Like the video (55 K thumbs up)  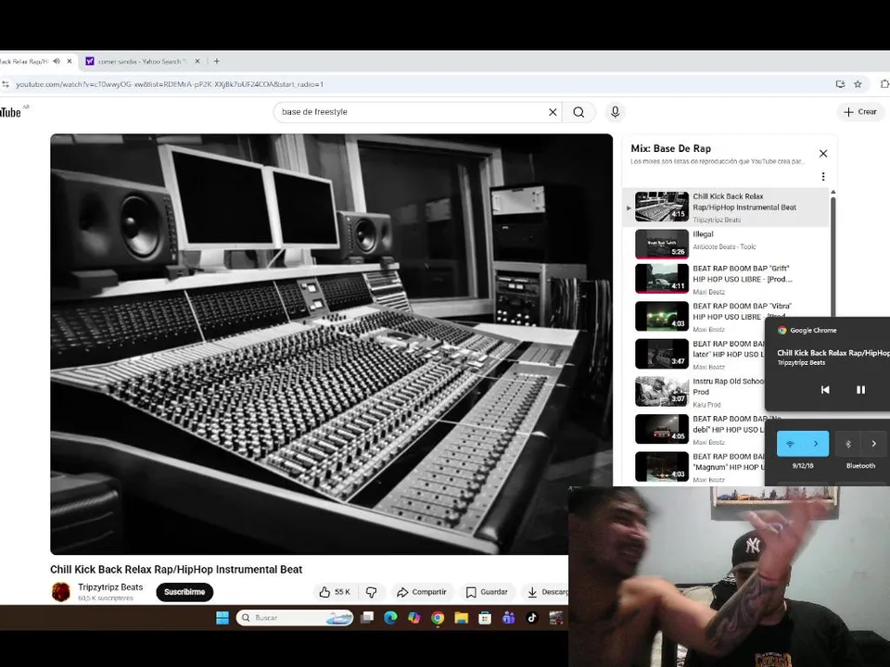[x=335, y=592]
